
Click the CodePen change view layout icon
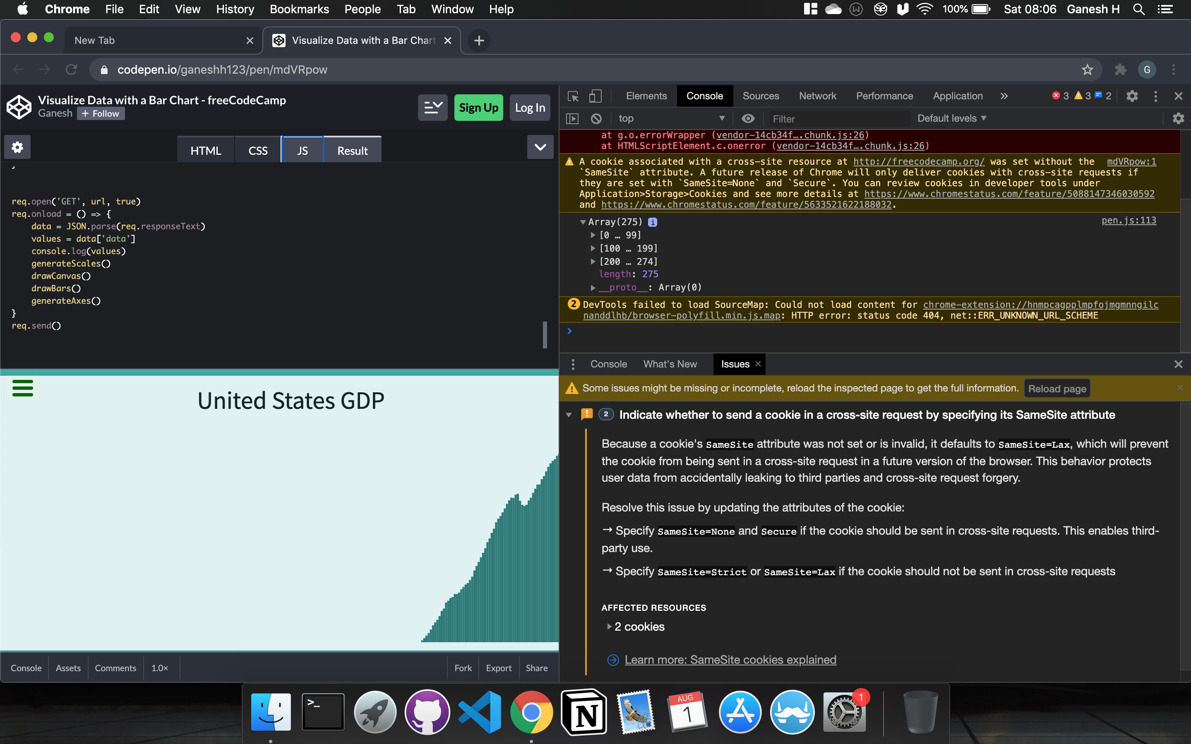coord(432,107)
